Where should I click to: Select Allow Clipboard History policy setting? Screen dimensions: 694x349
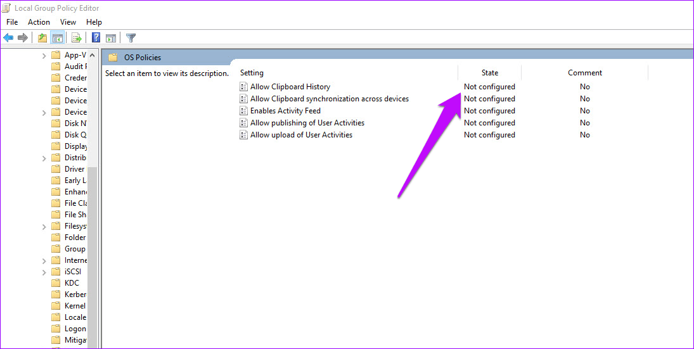tap(290, 87)
